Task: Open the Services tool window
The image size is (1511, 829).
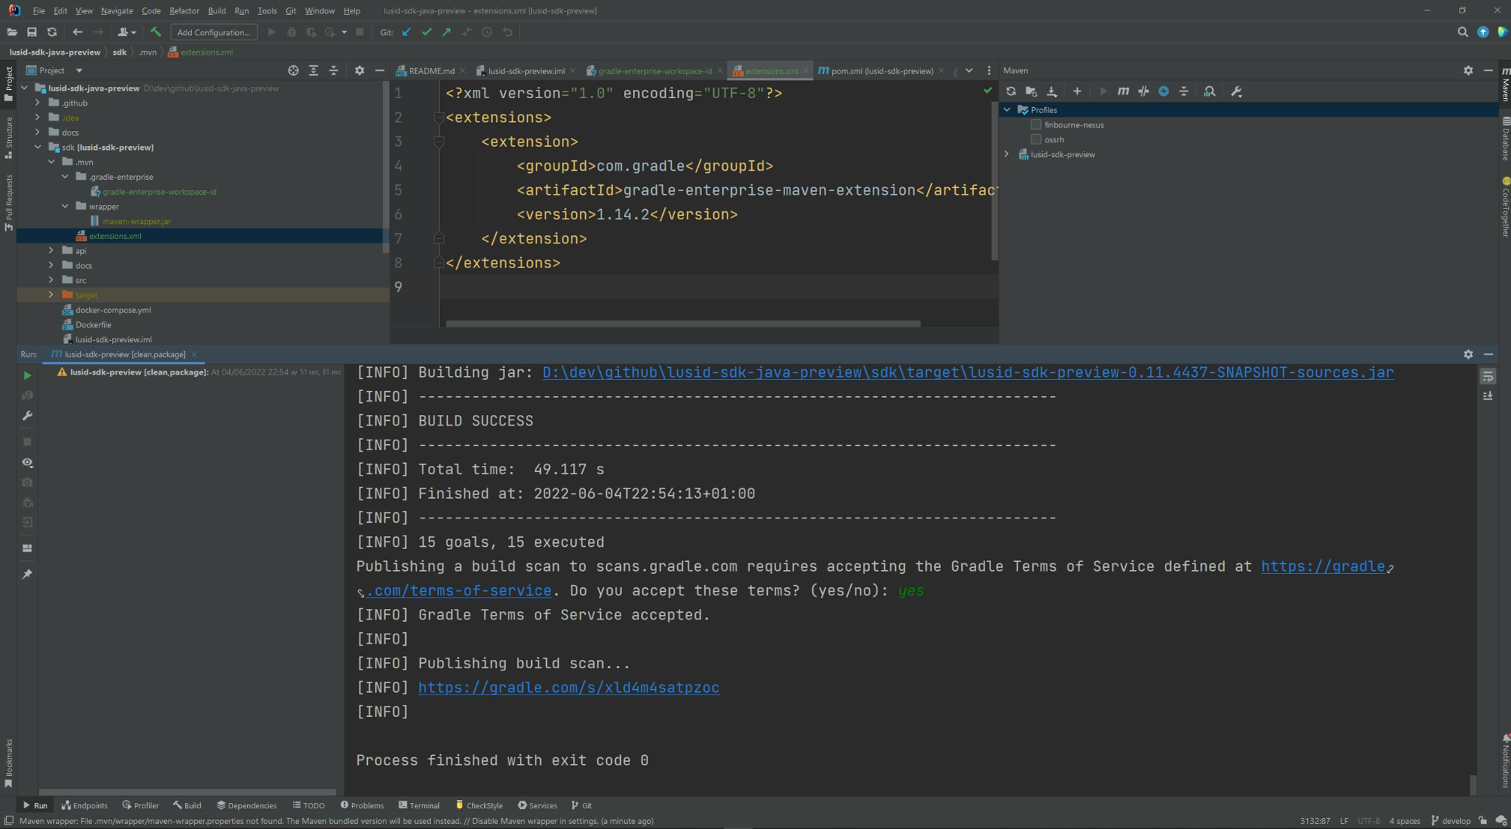Action: point(537,805)
